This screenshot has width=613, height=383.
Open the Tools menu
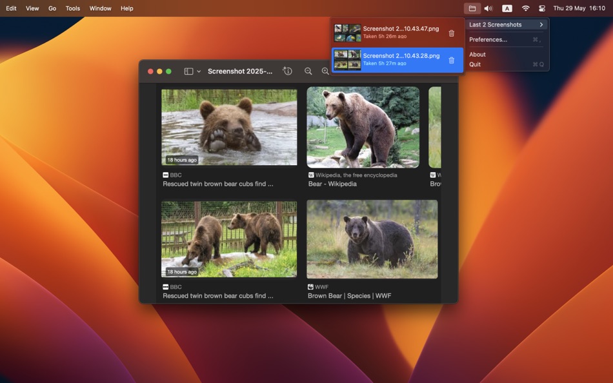click(x=73, y=8)
